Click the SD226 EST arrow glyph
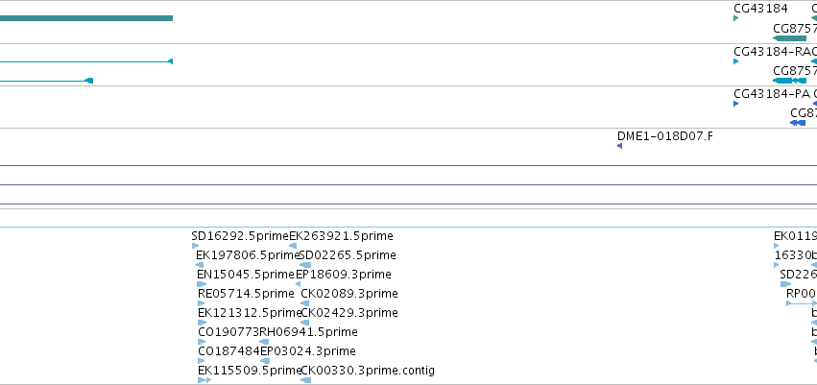 [x=785, y=284]
